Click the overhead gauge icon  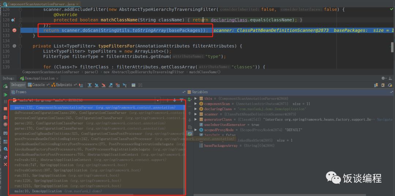pyautogui.click(x=390, y=85)
